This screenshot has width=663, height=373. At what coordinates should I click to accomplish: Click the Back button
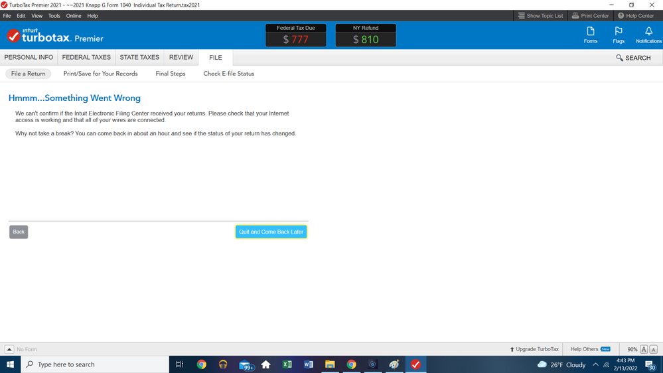click(x=19, y=232)
